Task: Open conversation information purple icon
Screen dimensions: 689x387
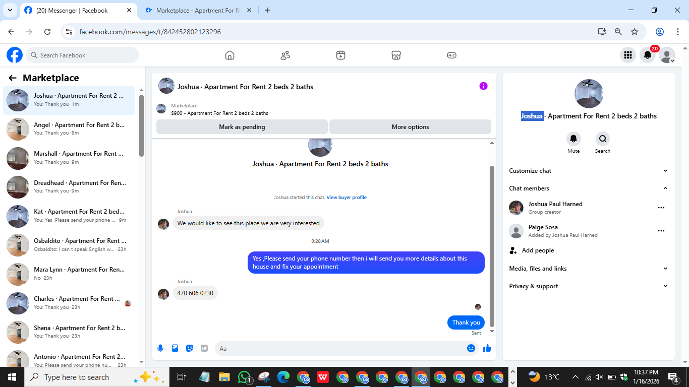Action: 483,86
